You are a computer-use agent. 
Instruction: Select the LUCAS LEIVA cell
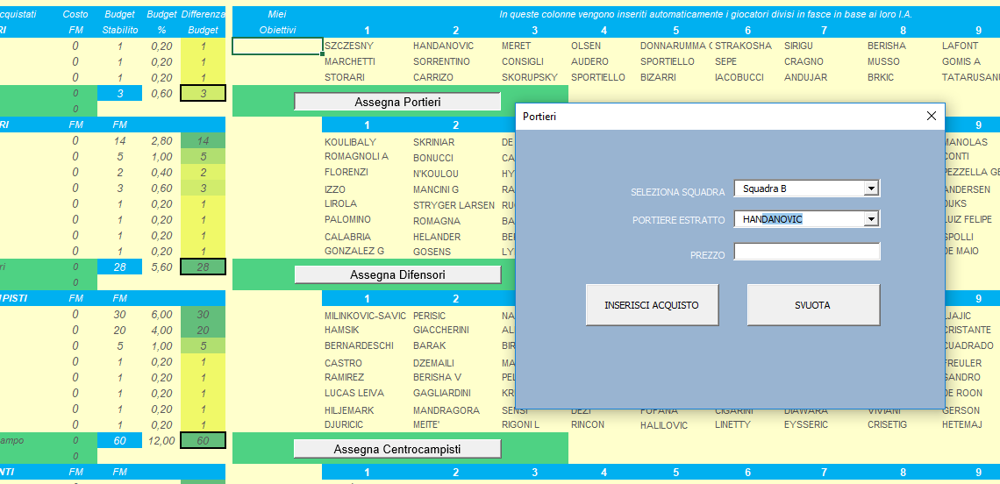[354, 393]
